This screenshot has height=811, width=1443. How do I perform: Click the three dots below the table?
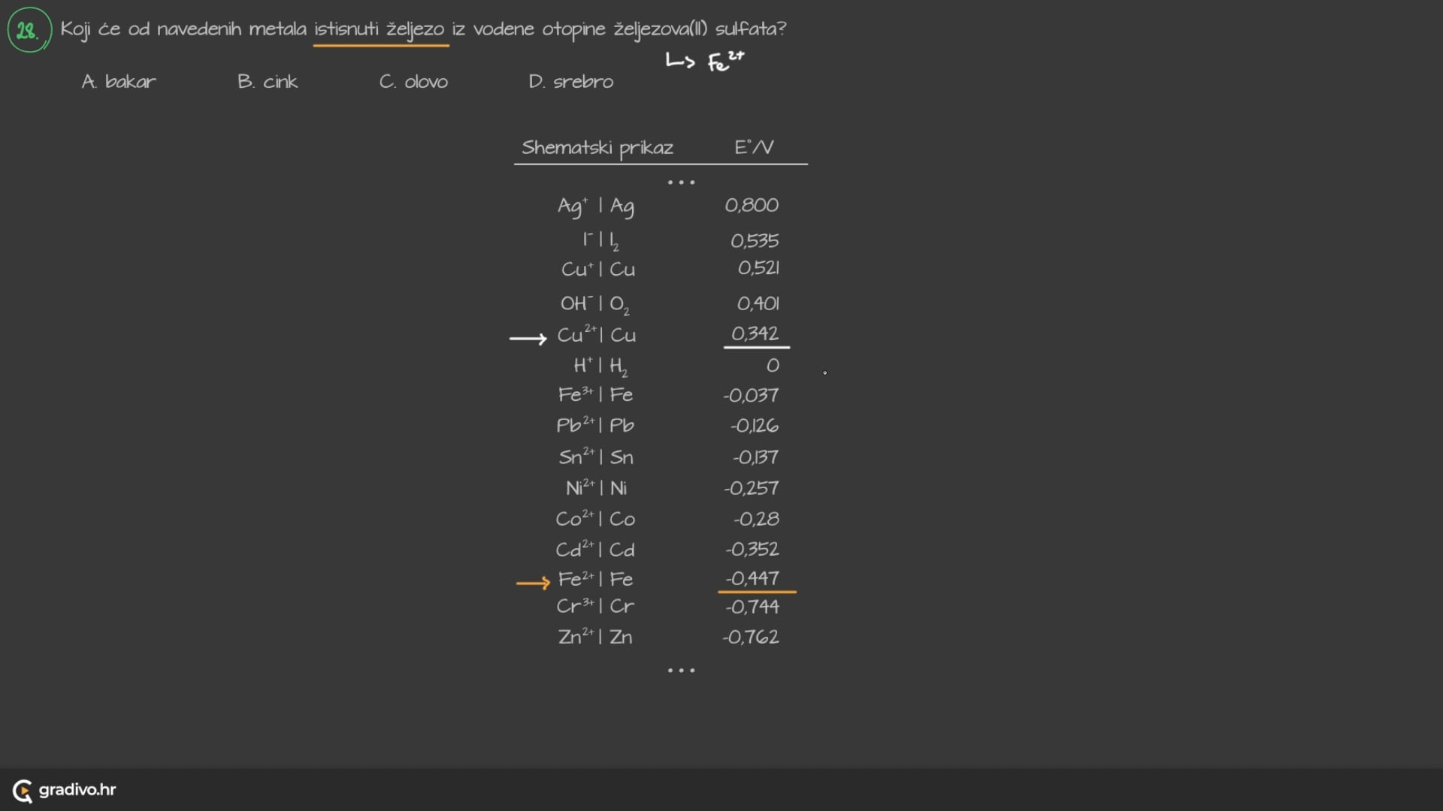pos(681,670)
